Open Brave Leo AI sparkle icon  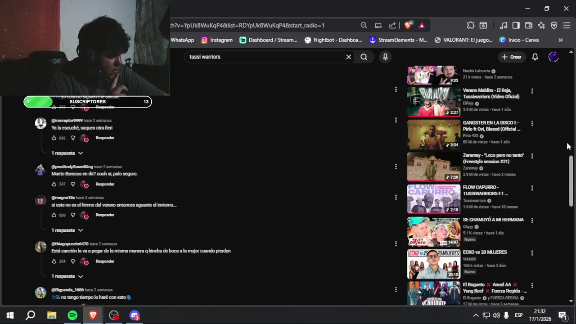click(x=541, y=25)
